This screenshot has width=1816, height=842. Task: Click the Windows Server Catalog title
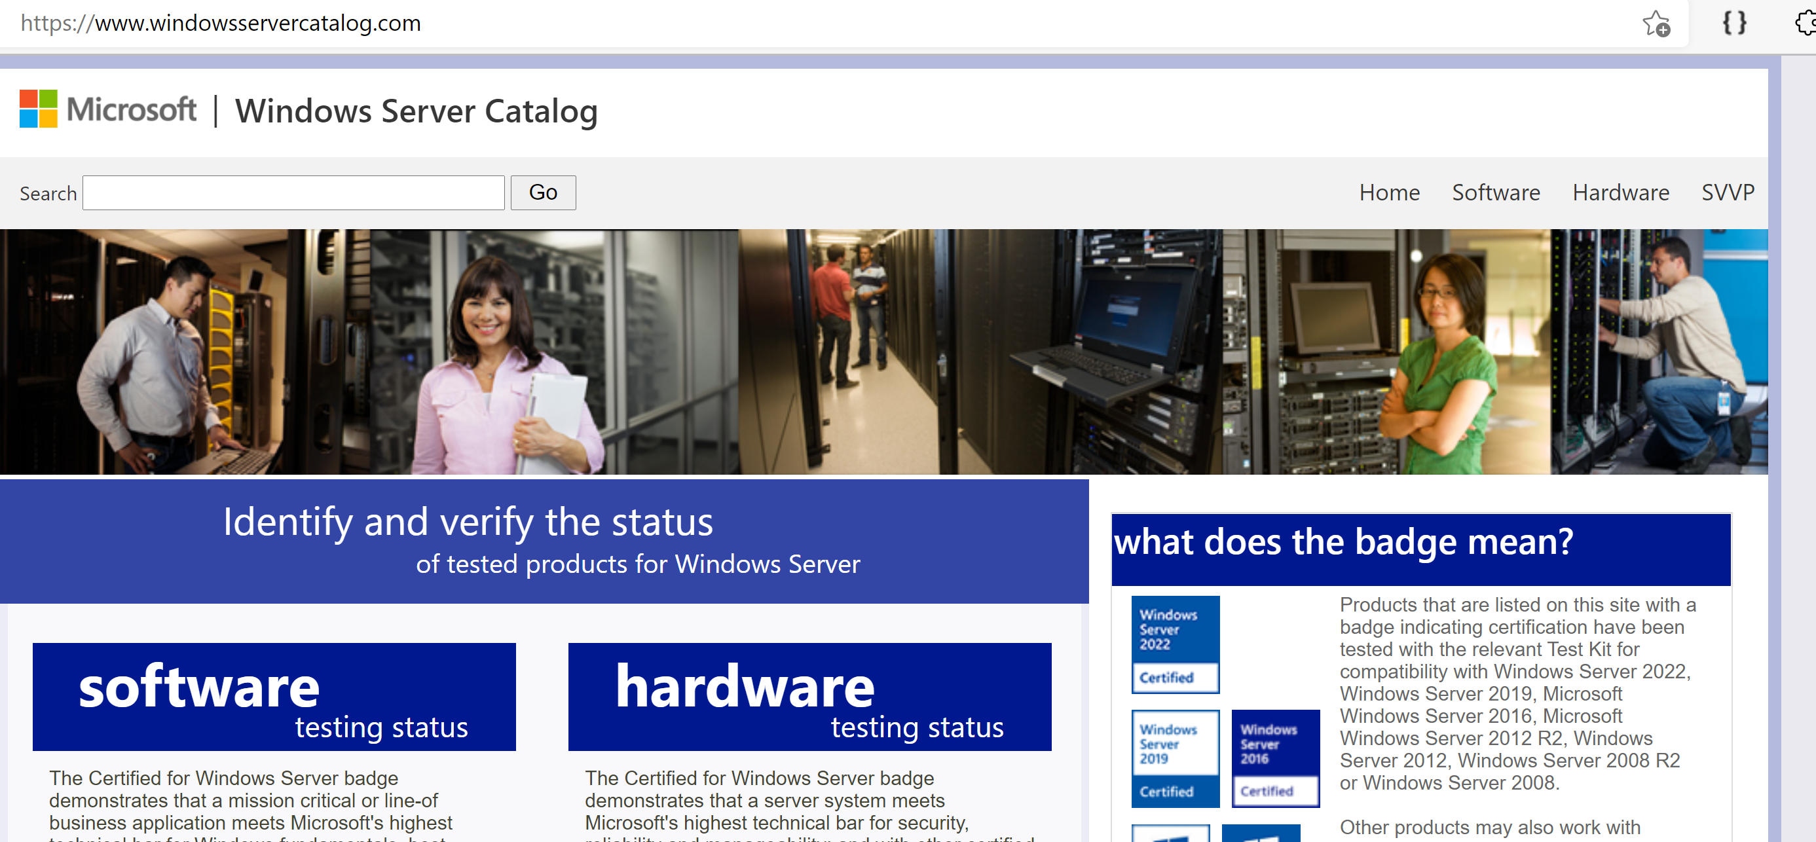point(416,111)
